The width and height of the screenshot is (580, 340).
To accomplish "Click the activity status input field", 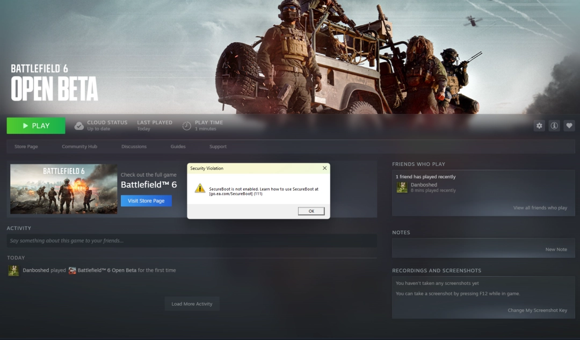I will tap(191, 241).
